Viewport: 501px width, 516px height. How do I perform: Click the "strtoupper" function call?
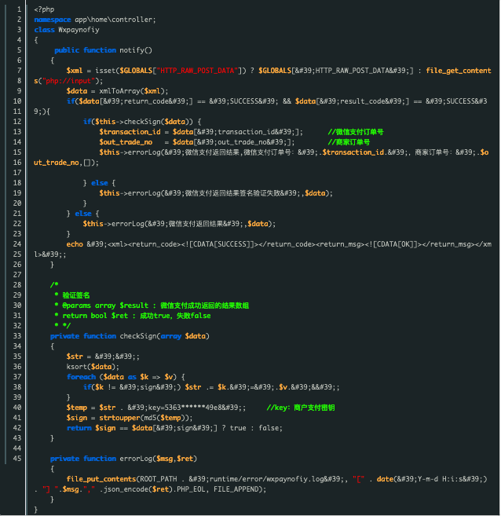coord(119,418)
